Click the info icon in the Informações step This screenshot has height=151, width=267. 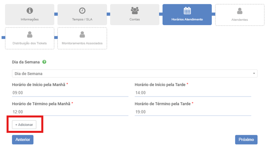[29, 10]
